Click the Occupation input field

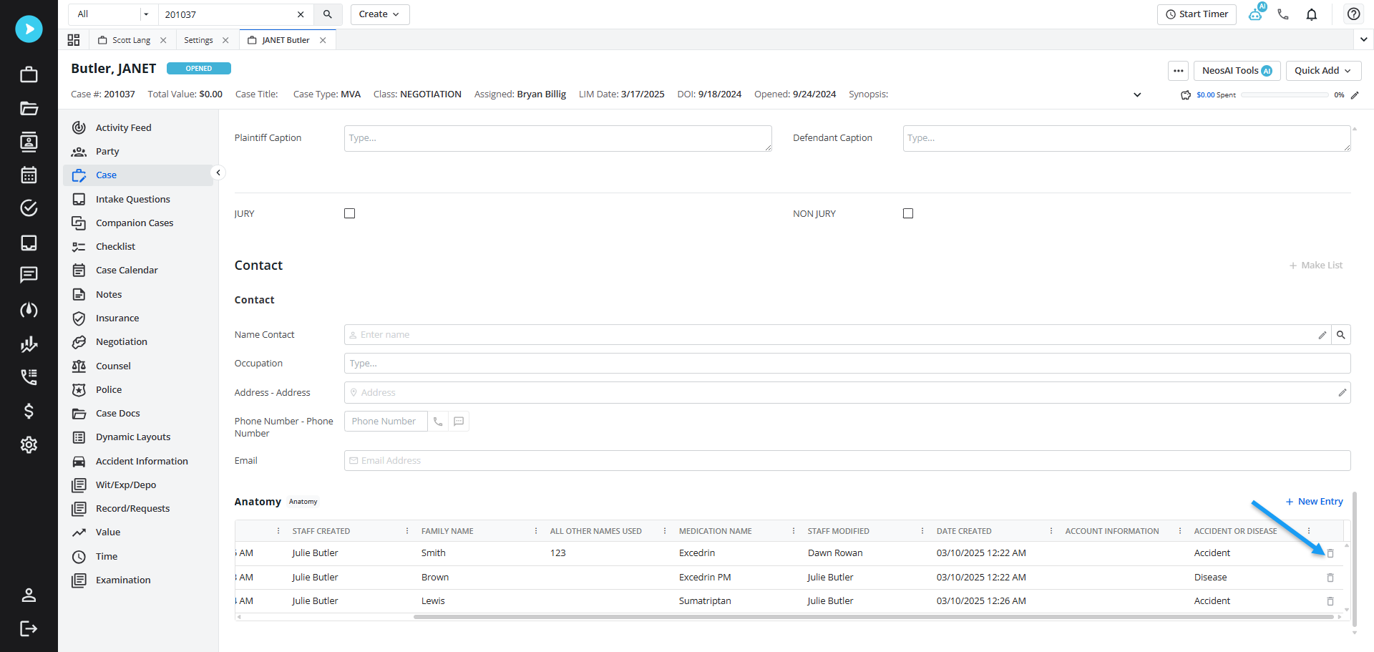[847, 364]
